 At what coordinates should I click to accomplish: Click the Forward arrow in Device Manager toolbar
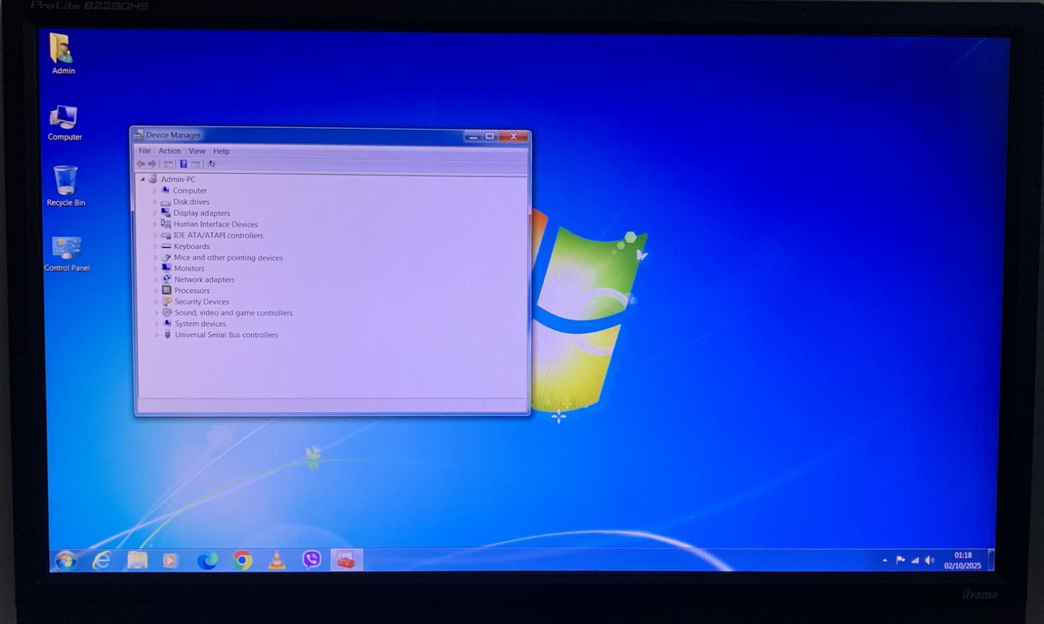[x=152, y=164]
